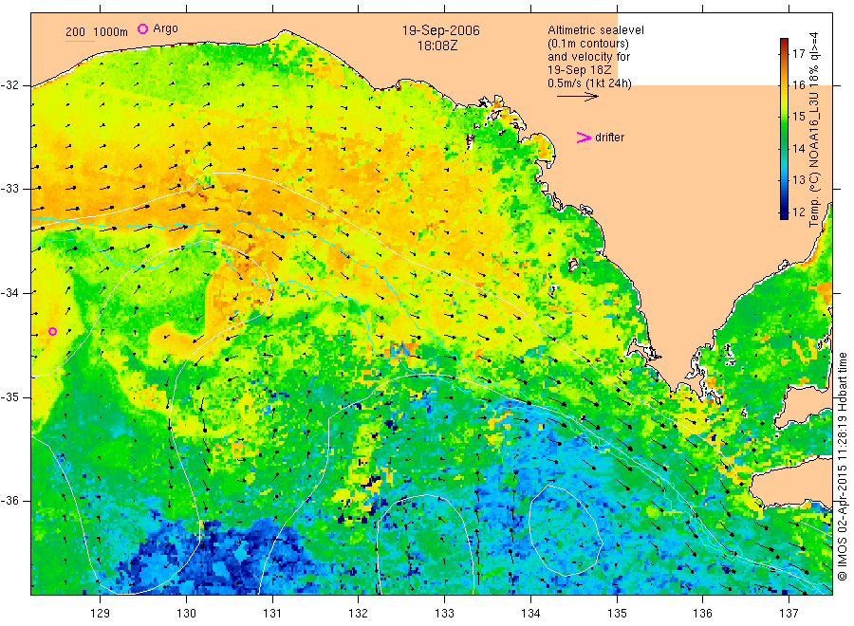Image resolution: width=854 pixels, height=626 pixels.
Task: Click the time text 18:08Z
Action: click(437, 46)
